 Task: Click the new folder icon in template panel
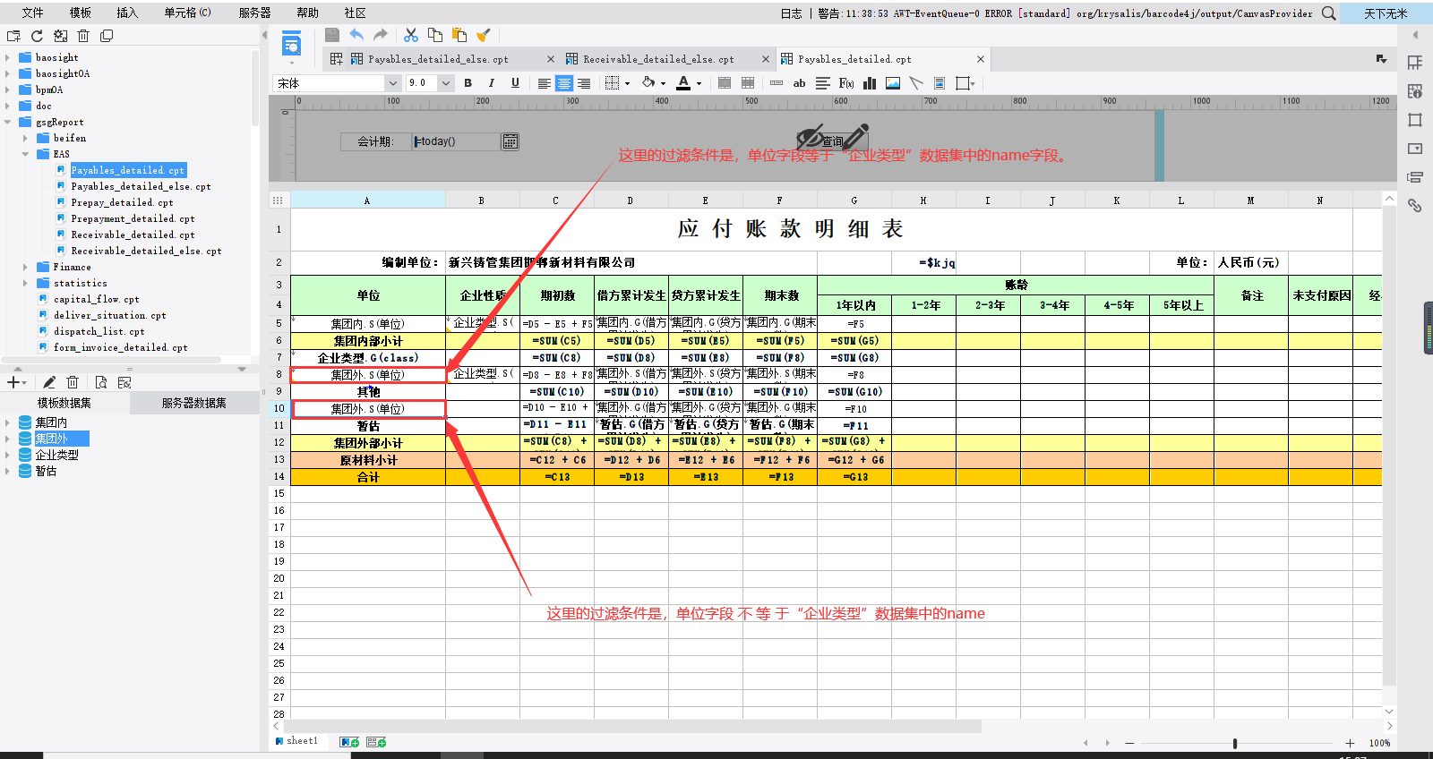pos(13,36)
